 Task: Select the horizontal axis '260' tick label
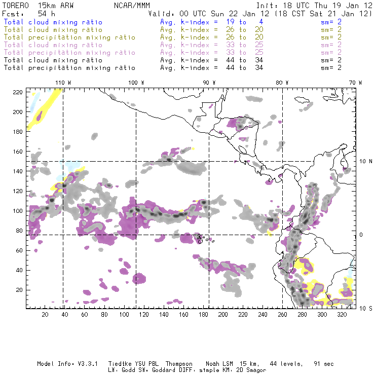click(x=282, y=315)
